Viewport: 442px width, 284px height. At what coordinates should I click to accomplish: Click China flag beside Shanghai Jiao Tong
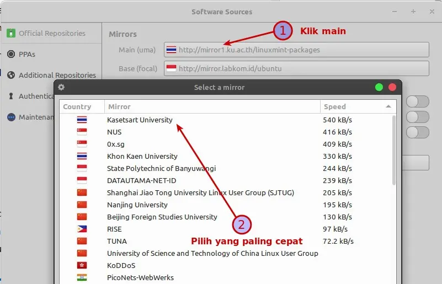pos(82,192)
